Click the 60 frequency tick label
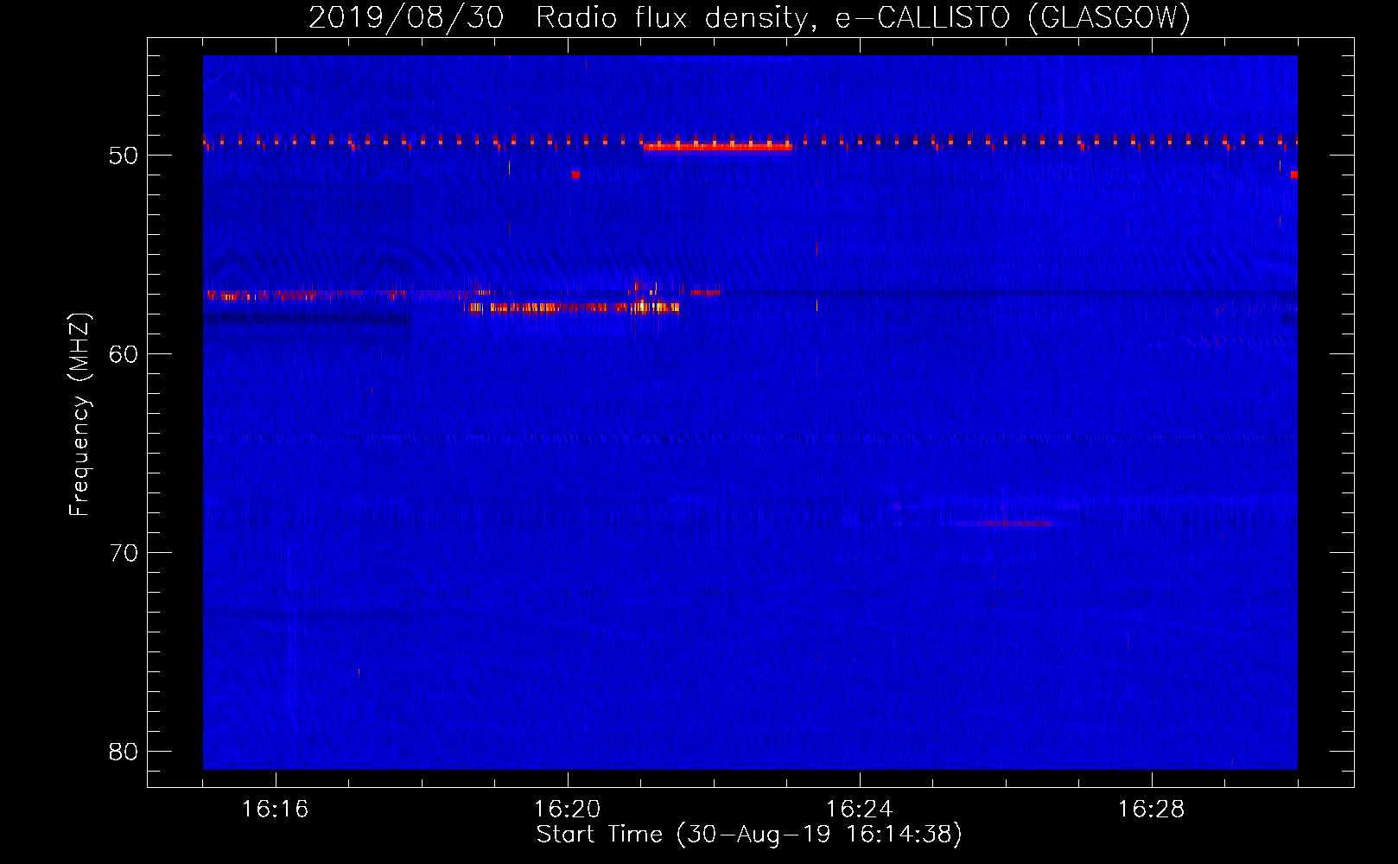The image size is (1398, 864). 124,354
